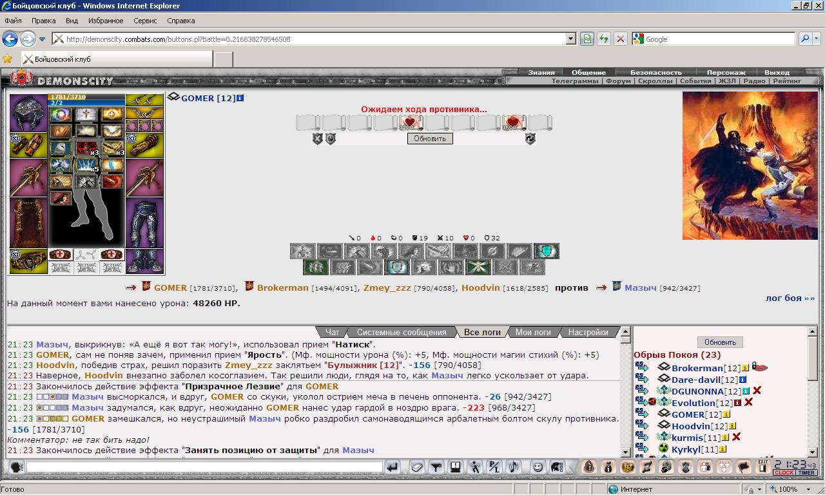
Task: Click the blue pants armor slot
Action: [144, 222]
